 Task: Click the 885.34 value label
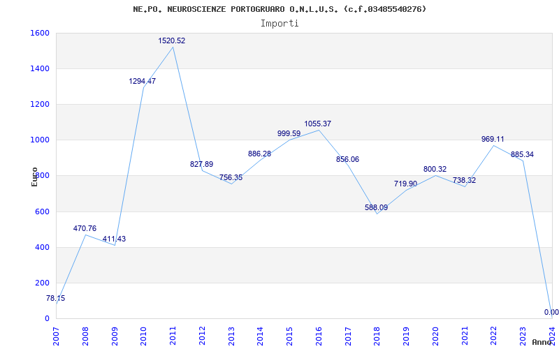click(522, 154)
